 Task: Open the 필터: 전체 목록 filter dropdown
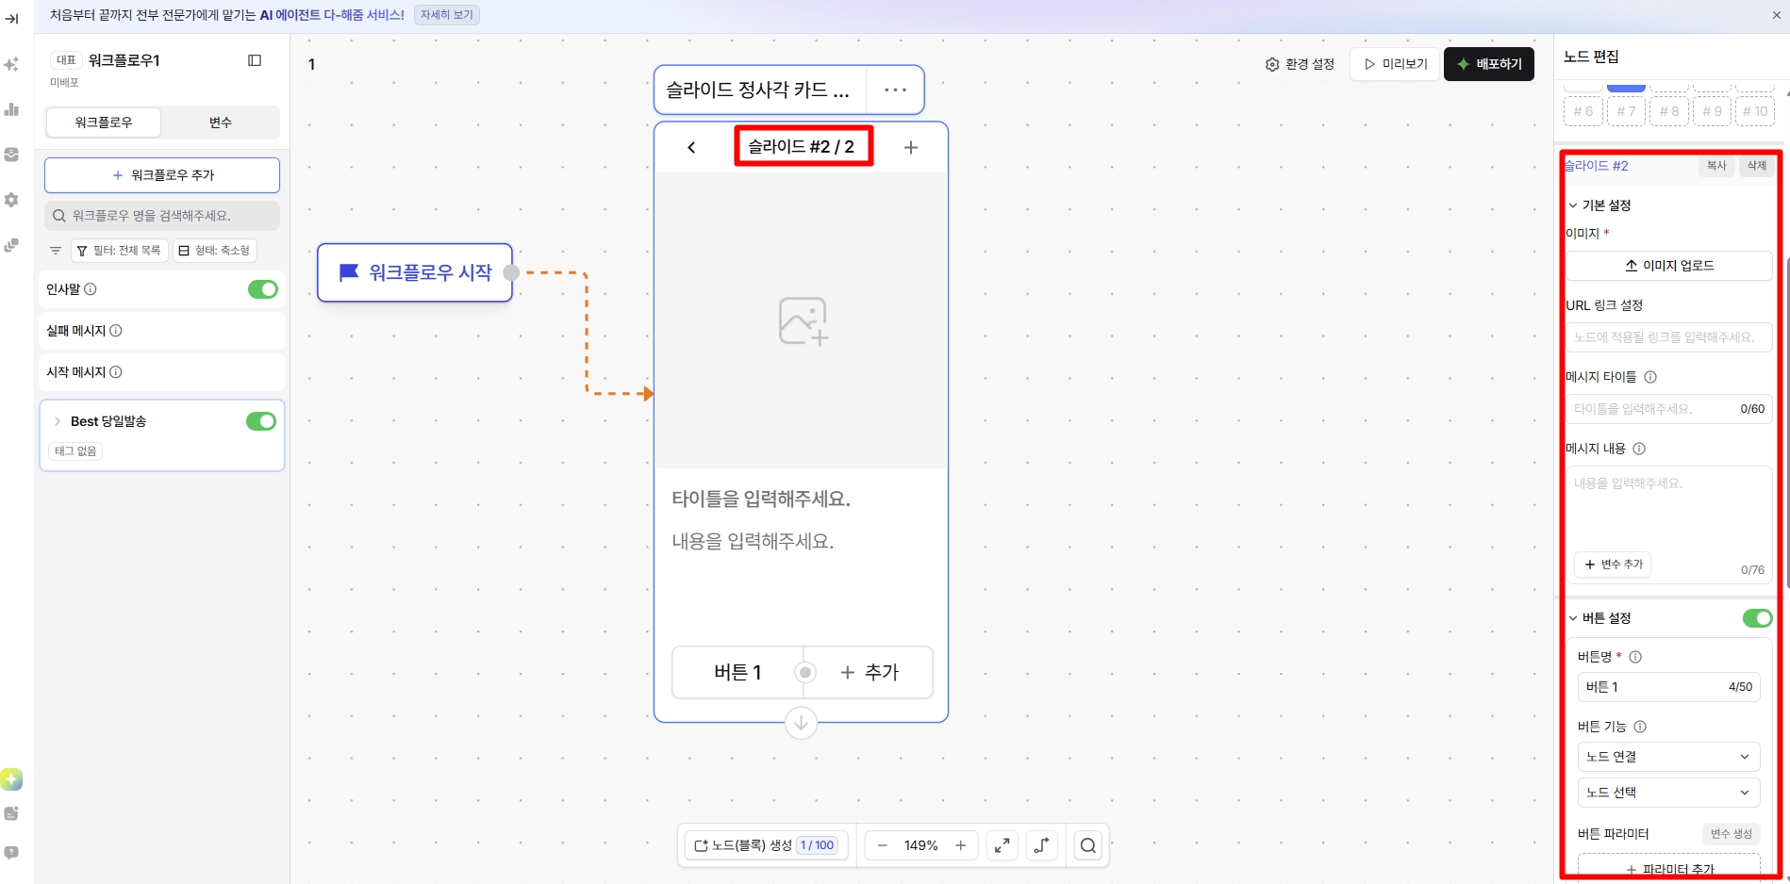tap(120, 251)
